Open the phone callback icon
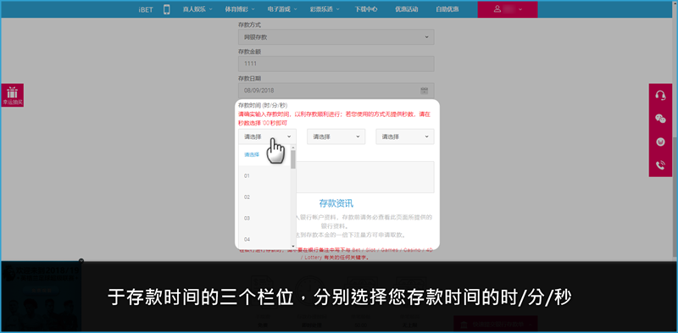 (660, 165)
